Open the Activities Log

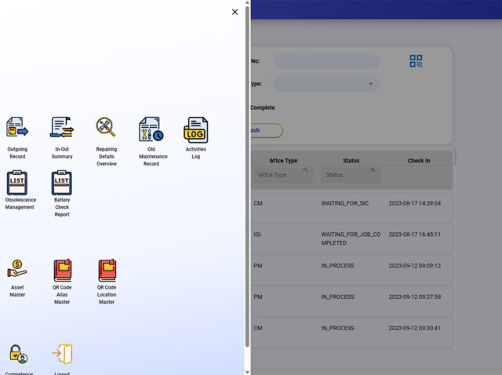pyautogui.click(x=196, y=130)
